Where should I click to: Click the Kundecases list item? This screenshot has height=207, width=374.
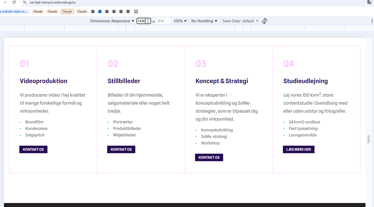point(36,128)
